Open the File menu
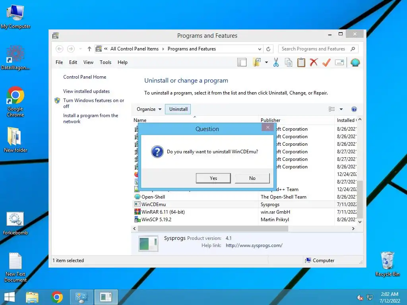The width and height of the screenshot is (407, 305). [x=59, y=62]
